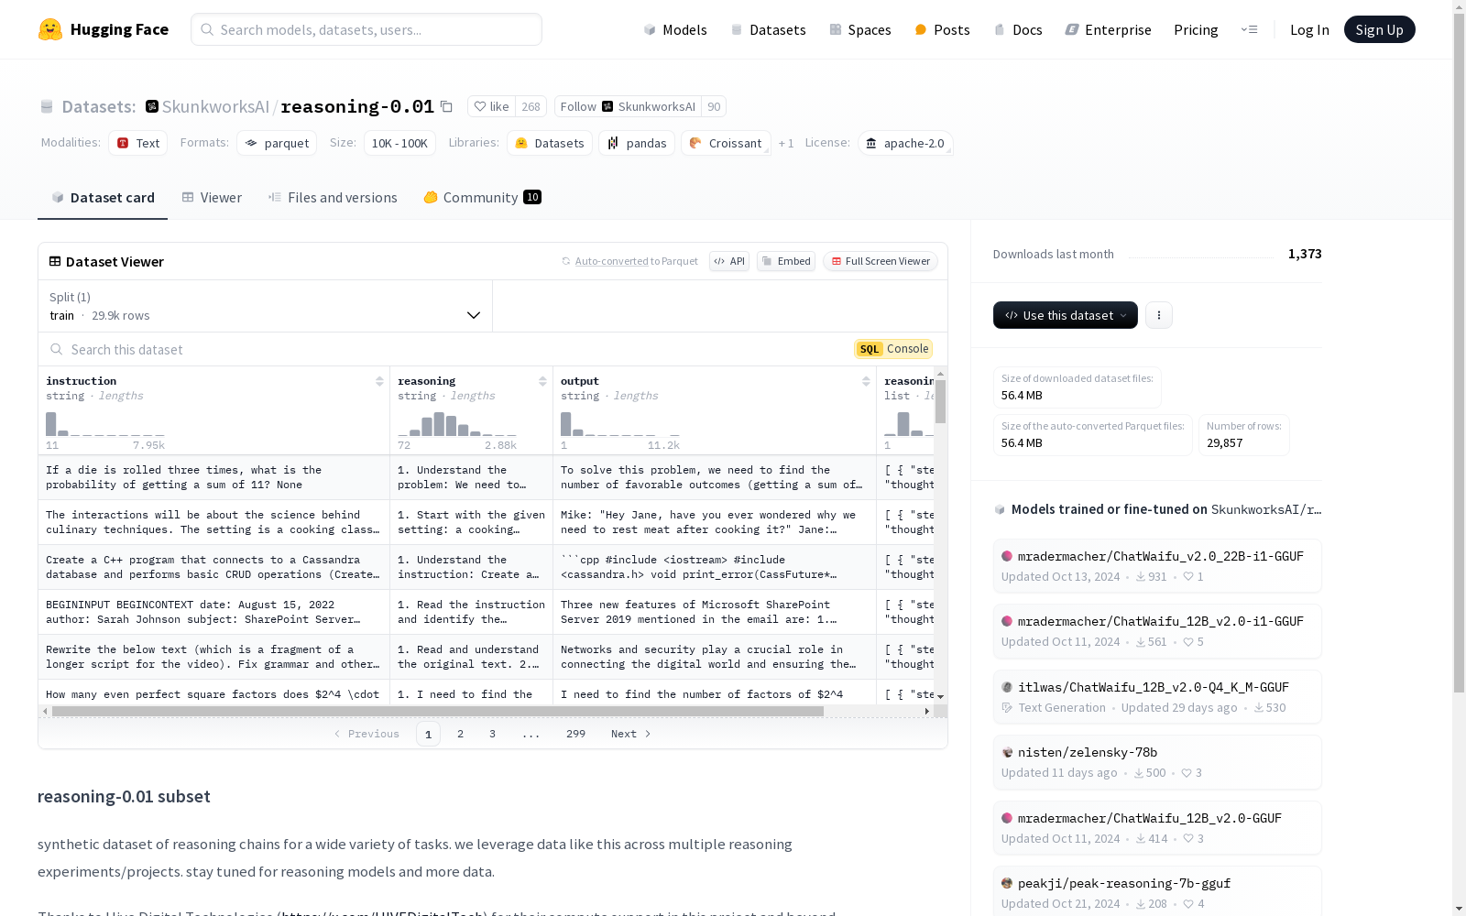Click the SkunkworksAI owner link in title
The image size is (1466, 916).
(x=215, y=106)
